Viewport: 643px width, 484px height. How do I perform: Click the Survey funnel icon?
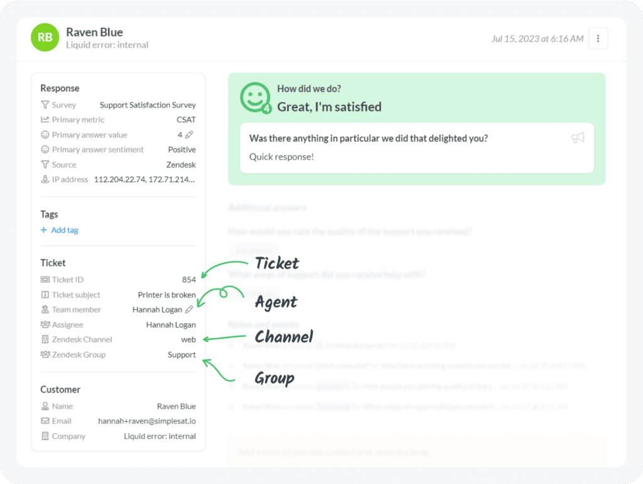click(x=46, y=104)
